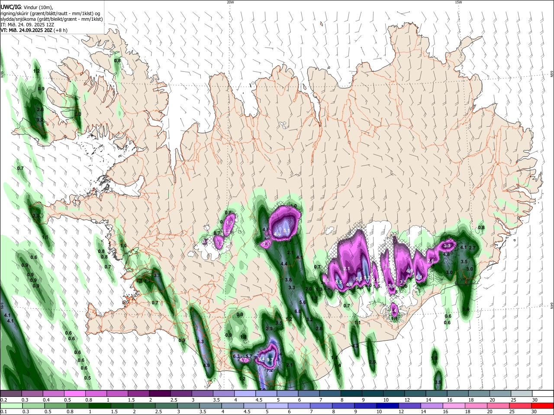This screenshot has height=415, width=554.
Task: Click the 9.7 precipitation value on the map
Action: click(x=271, y=360)
